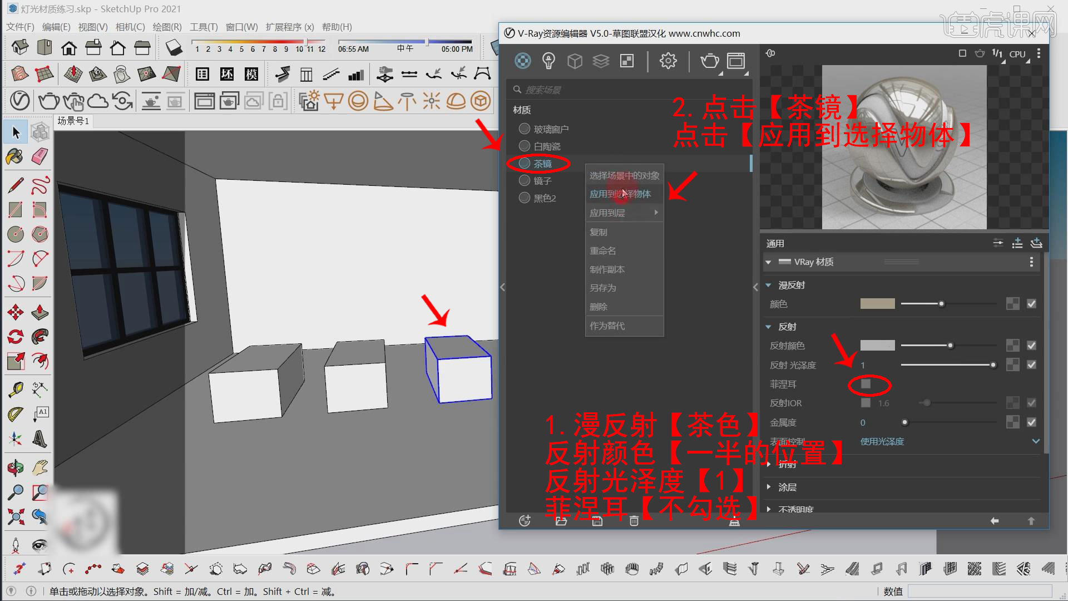Toggle diffuse color texture enabled checkbox
The image size is (1068, 601).
coord(1031,304)
